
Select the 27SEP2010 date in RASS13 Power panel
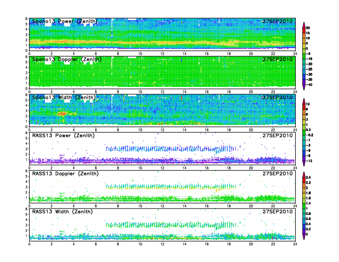click(x=278, y=135)
